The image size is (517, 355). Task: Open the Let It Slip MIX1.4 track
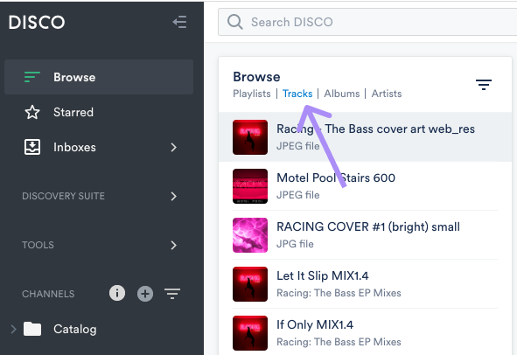click(x=365, y=284)
